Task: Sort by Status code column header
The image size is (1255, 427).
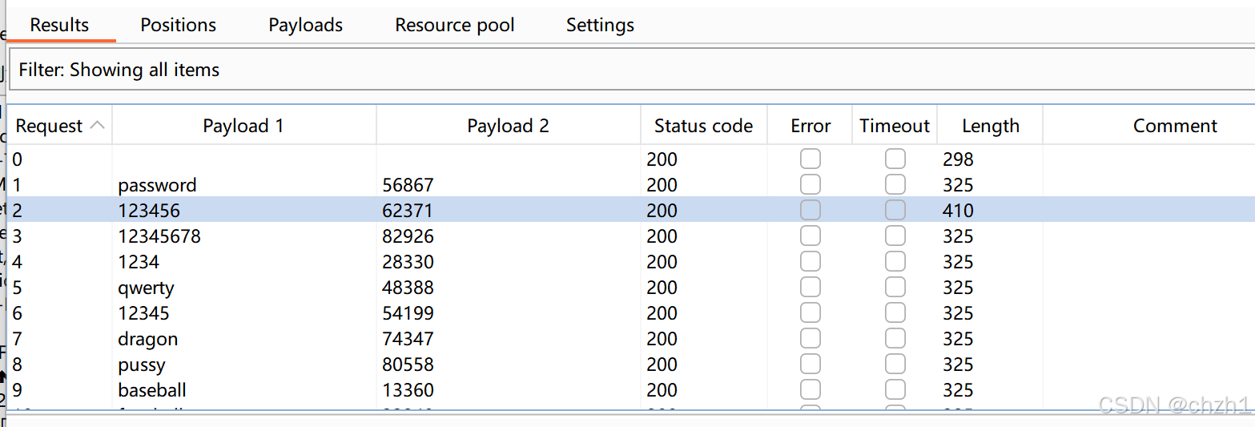Action: point(703,126)
